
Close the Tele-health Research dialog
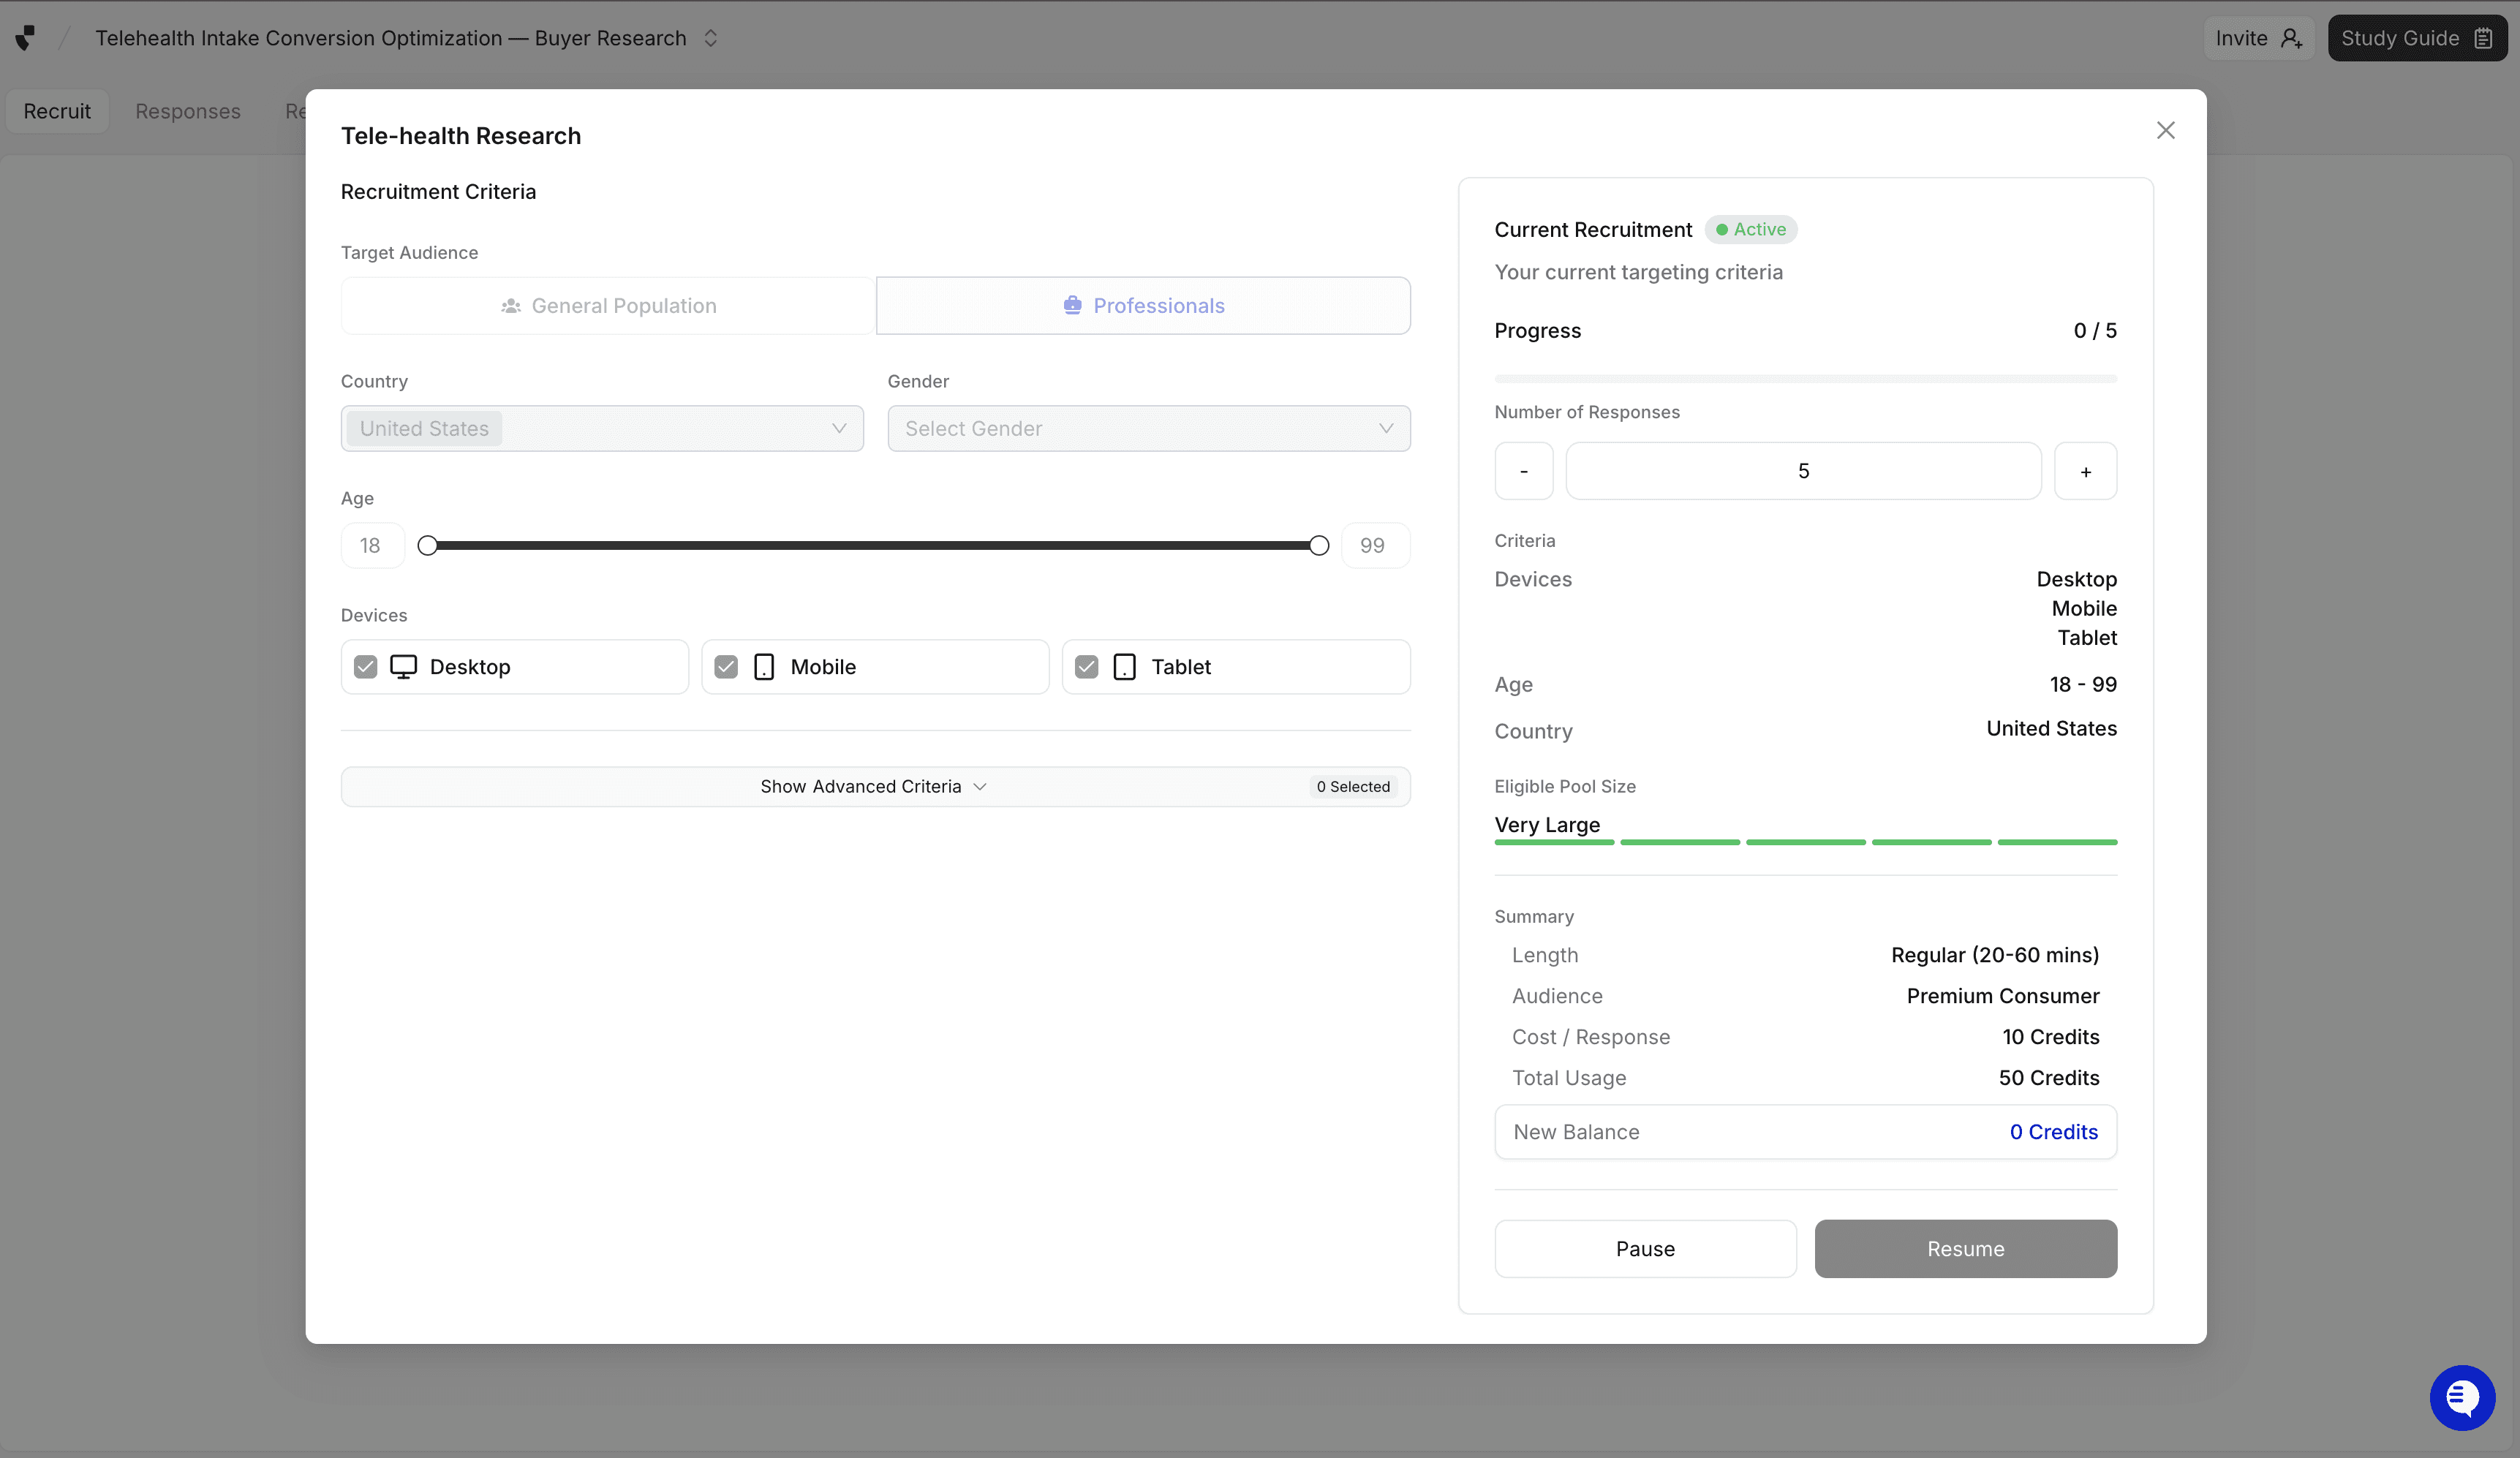coord(2165,130)
